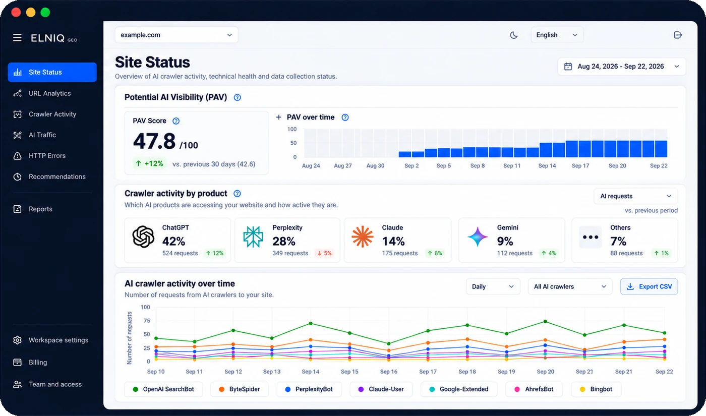Toggle the AhrefsBot legend series
The width and height of the screenshot is (706, 416).
pos(534,389)
